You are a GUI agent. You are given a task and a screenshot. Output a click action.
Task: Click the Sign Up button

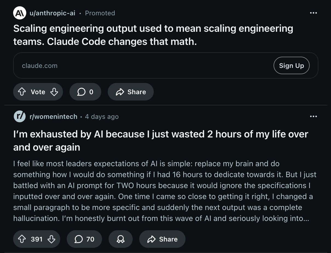point(291,66)
